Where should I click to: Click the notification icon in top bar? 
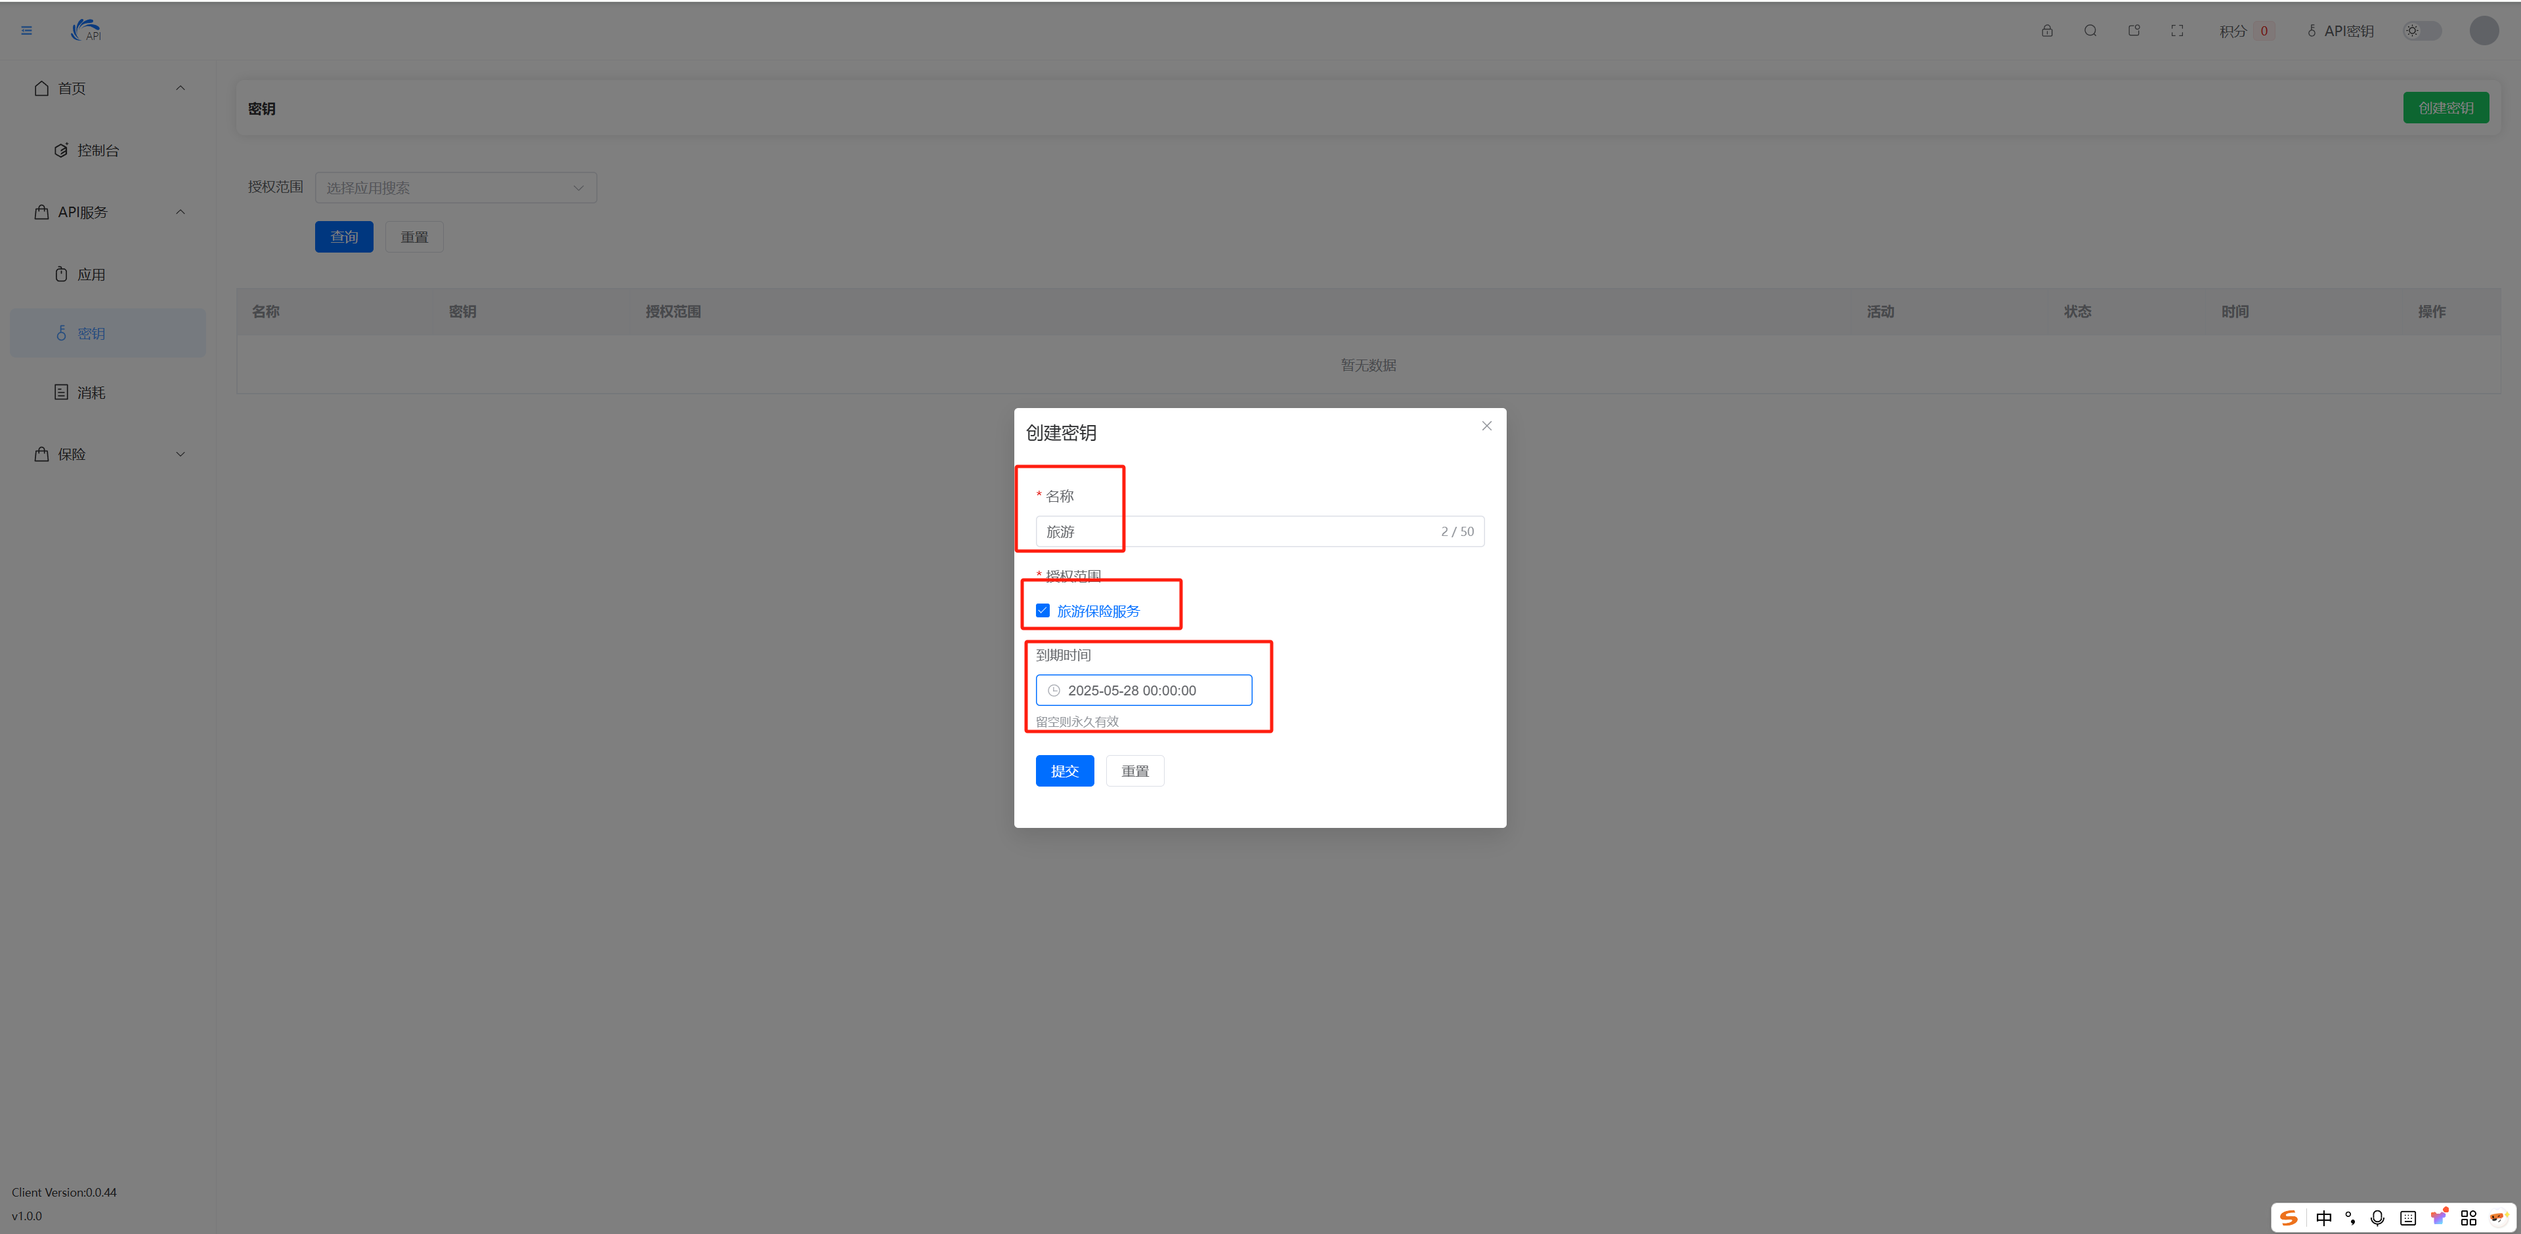click(x=2134, y=30)
